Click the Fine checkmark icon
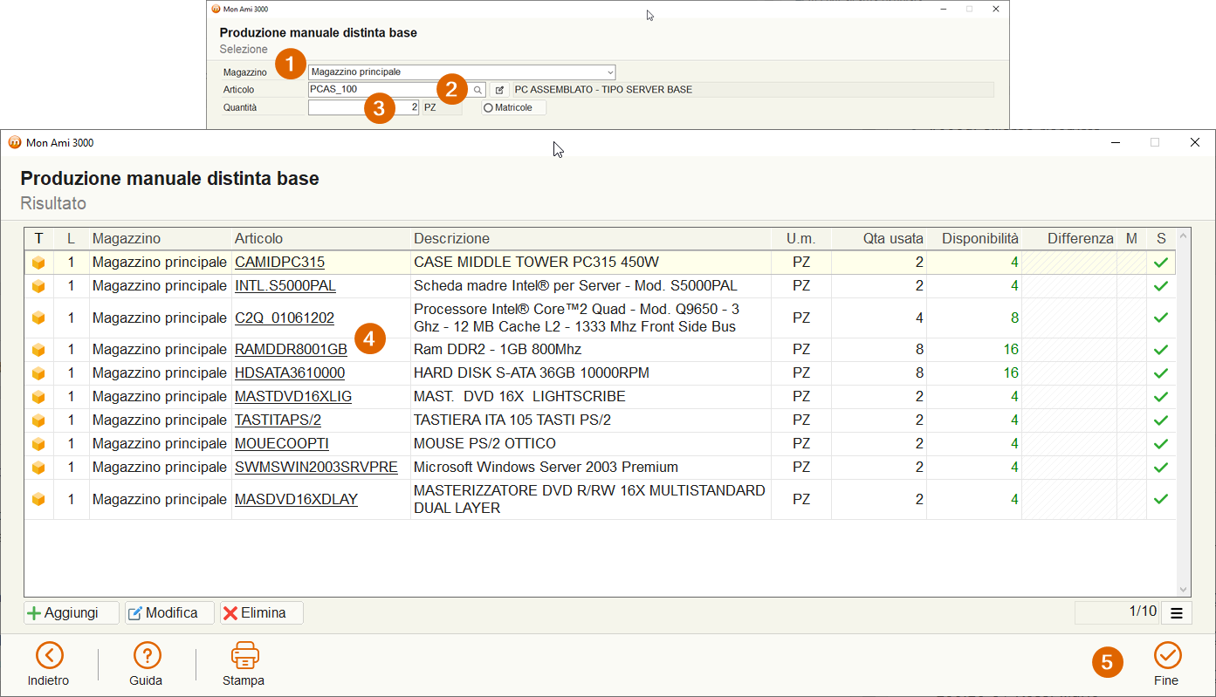The height and width of the screenshot is (697, 1216). (x=1167, y=655)
